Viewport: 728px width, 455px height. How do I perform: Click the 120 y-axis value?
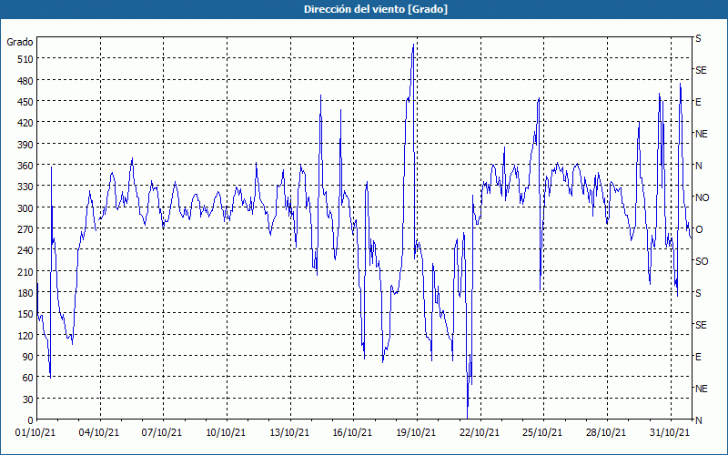point(25,336)
